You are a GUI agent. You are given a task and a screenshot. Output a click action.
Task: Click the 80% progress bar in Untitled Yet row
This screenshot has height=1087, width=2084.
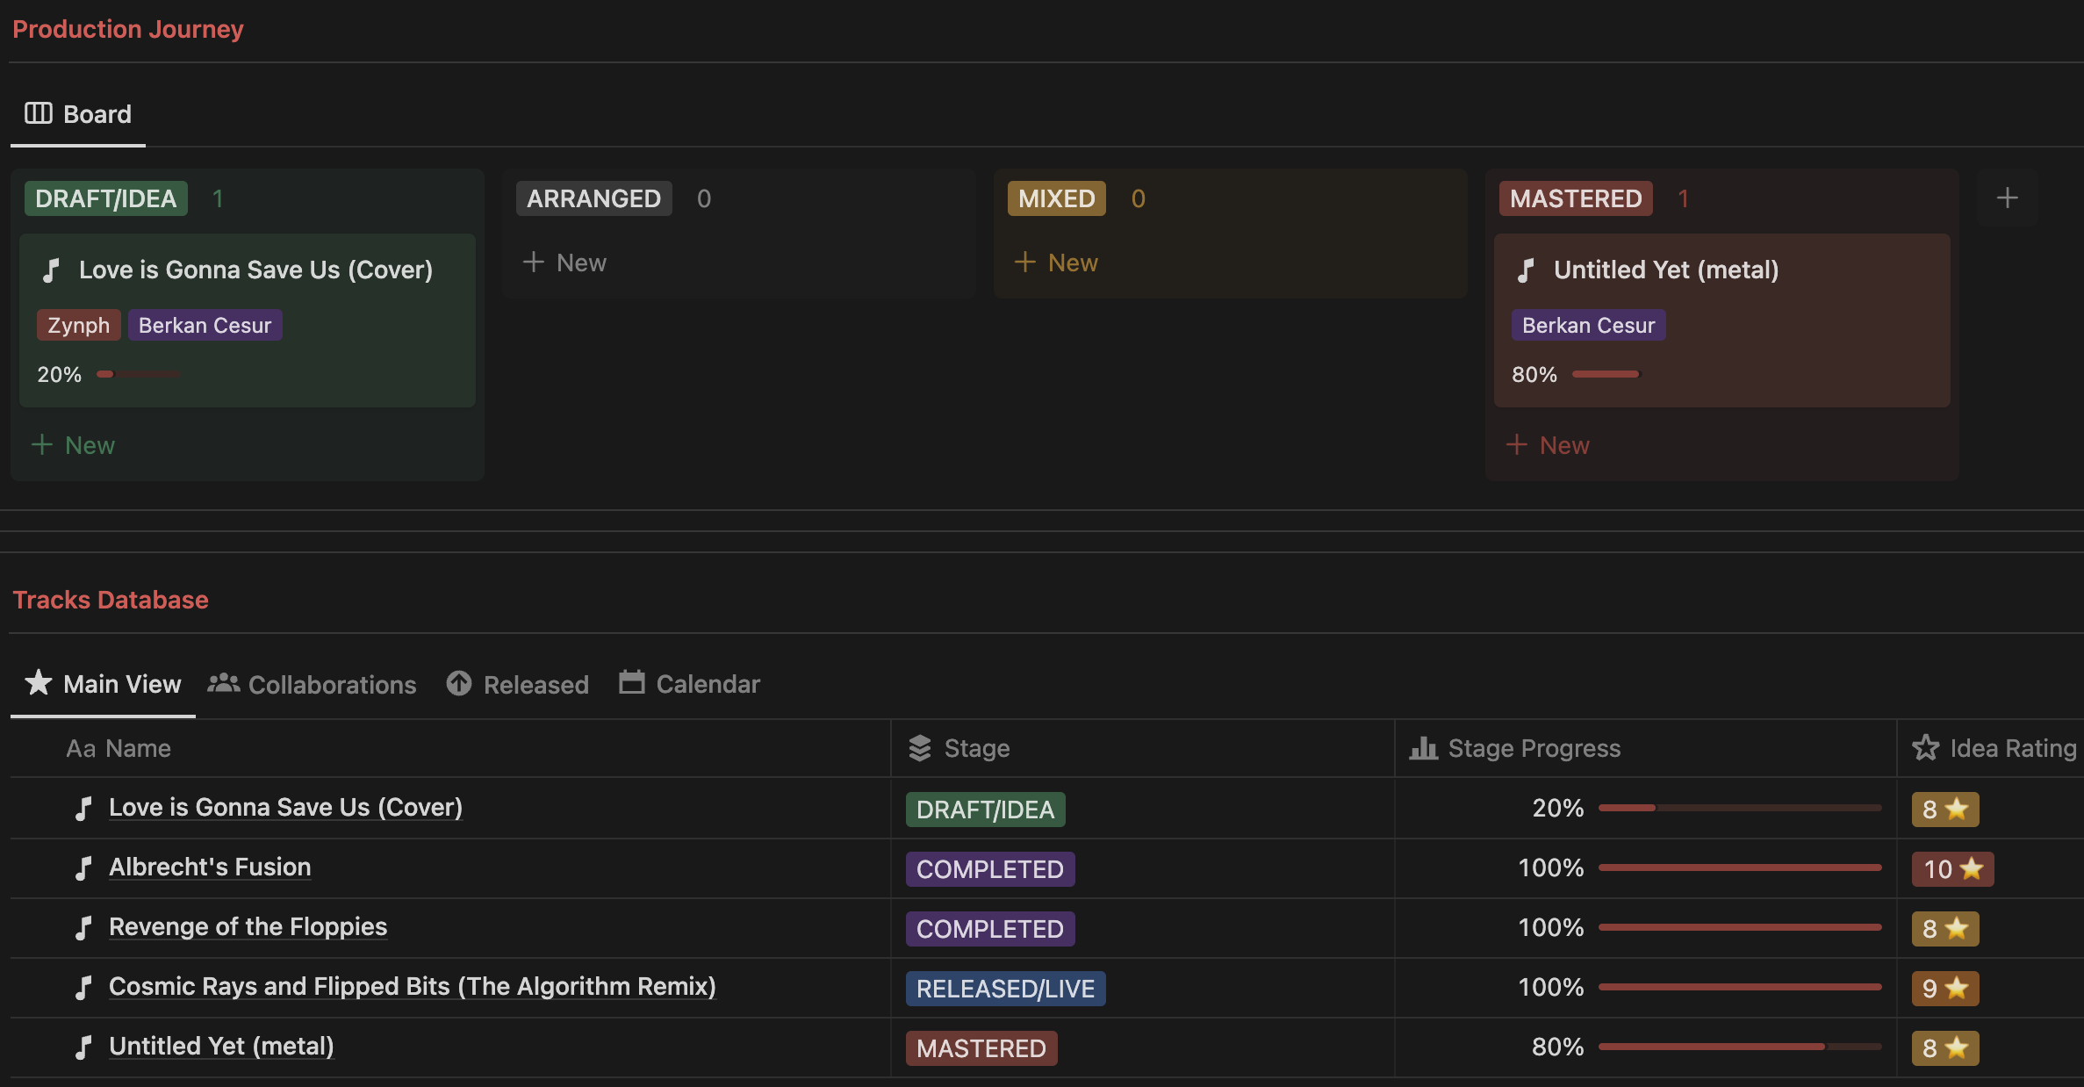point(1739,1047)
